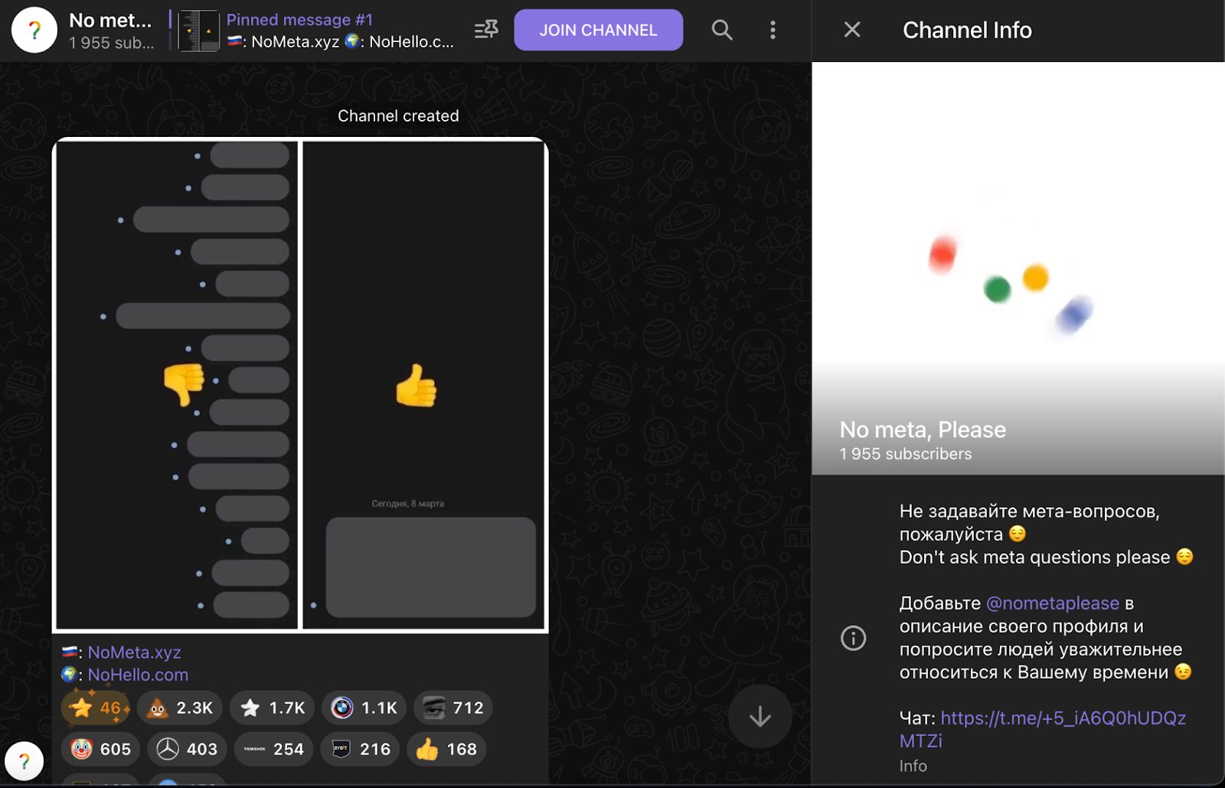
Task: Add the white star reaction showing 1.7K
Action: click(273, 708)
